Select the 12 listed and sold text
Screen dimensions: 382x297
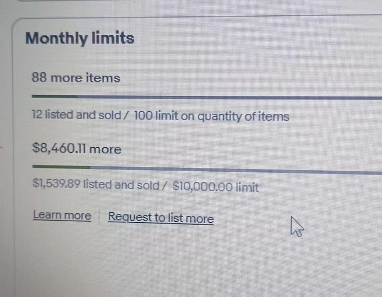pyautogui.click(x=76, y=115)
